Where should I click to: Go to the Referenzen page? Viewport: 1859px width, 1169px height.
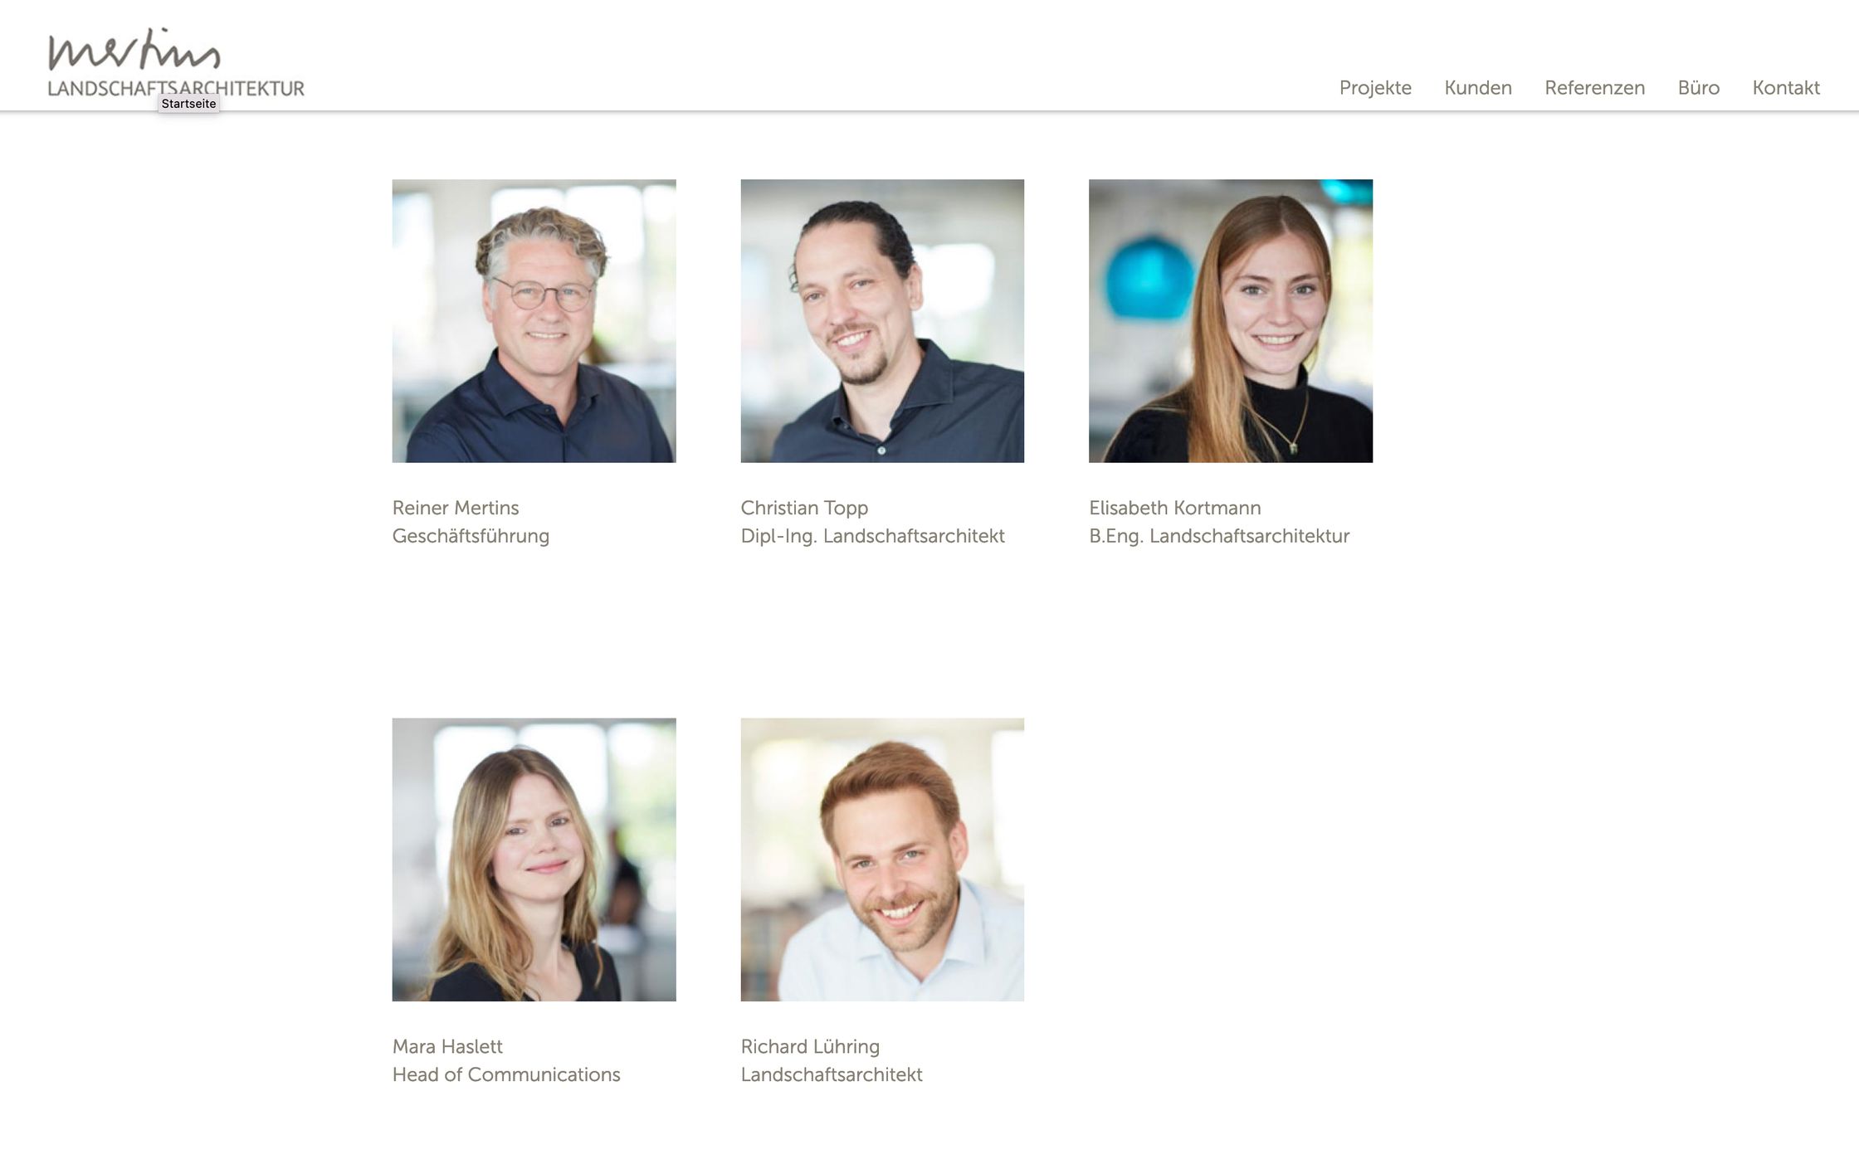tap(1594, 88)
